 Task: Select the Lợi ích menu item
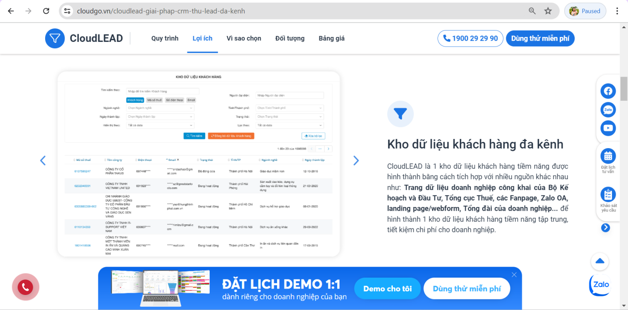202,38
